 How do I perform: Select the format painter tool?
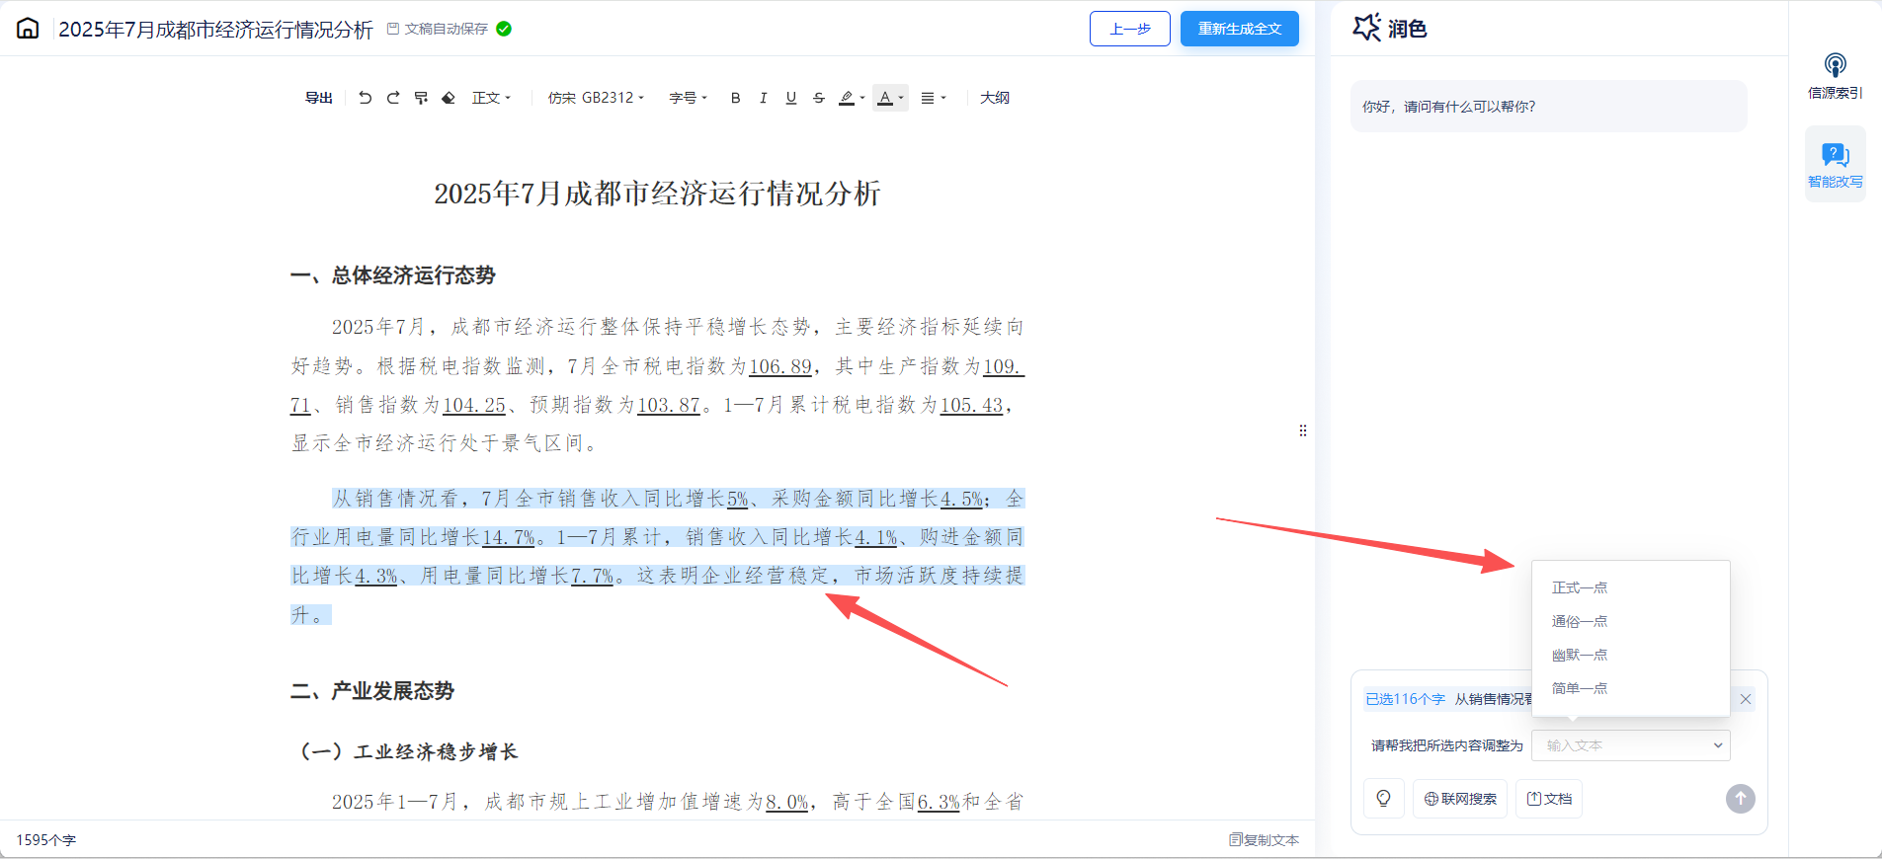(x=421, y=98)
